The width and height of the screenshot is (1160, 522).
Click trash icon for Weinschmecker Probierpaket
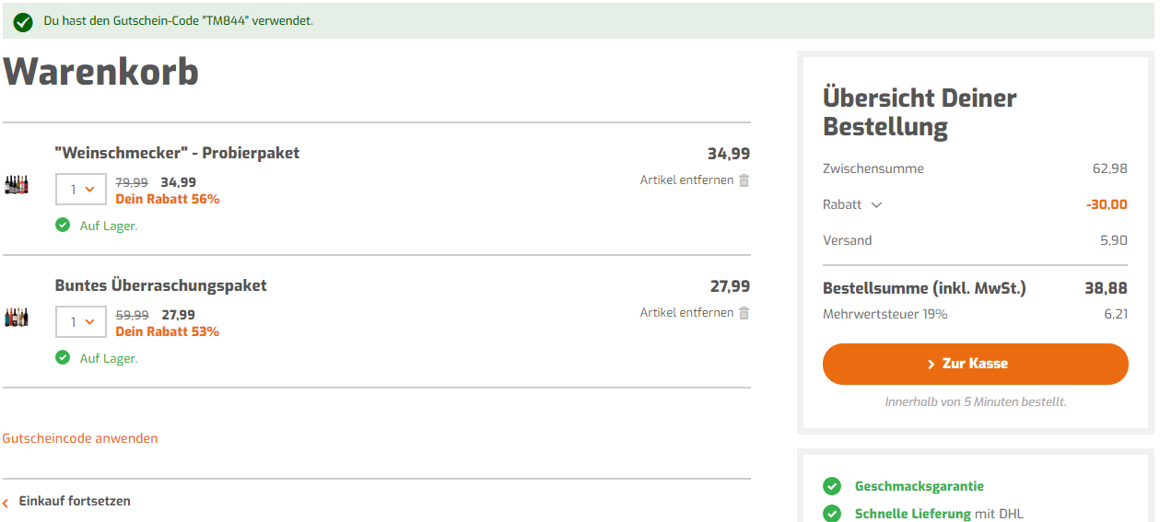pos(744,180)
